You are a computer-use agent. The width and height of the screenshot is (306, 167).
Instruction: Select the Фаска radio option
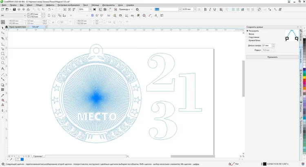click(247, 34)
